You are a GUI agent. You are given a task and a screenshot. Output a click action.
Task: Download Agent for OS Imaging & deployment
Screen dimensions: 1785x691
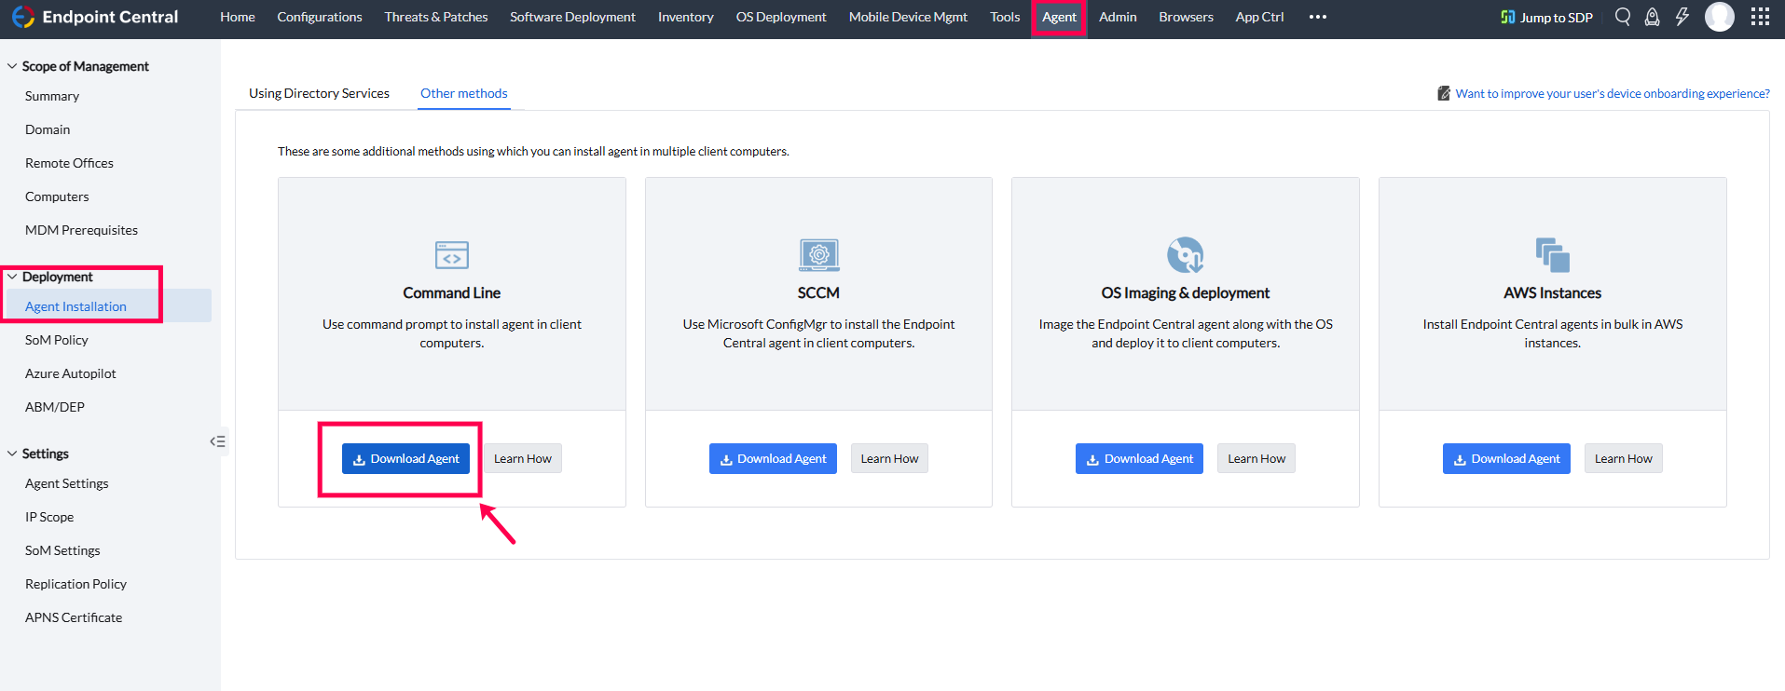tap(1139, 458)
